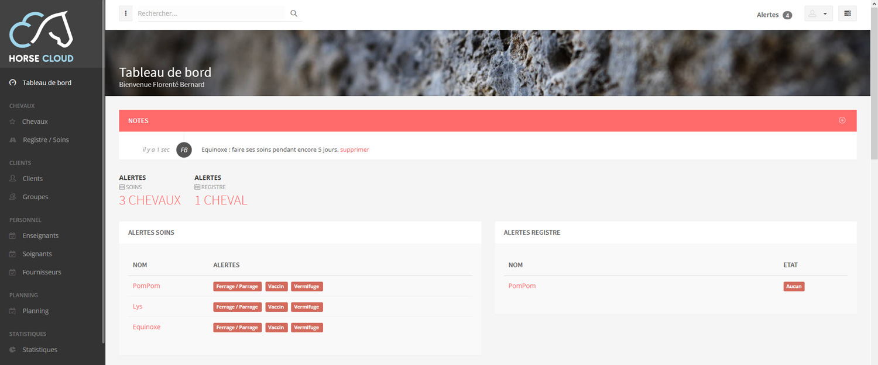Click the Horse Cloud logo
Image resolution: width=878 pixels, height=365 pixels.
click(x=41, y=36)
